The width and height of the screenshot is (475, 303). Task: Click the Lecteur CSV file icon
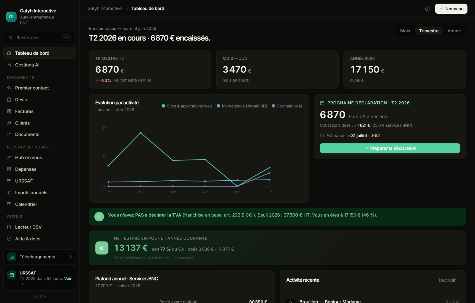point(9,227)
